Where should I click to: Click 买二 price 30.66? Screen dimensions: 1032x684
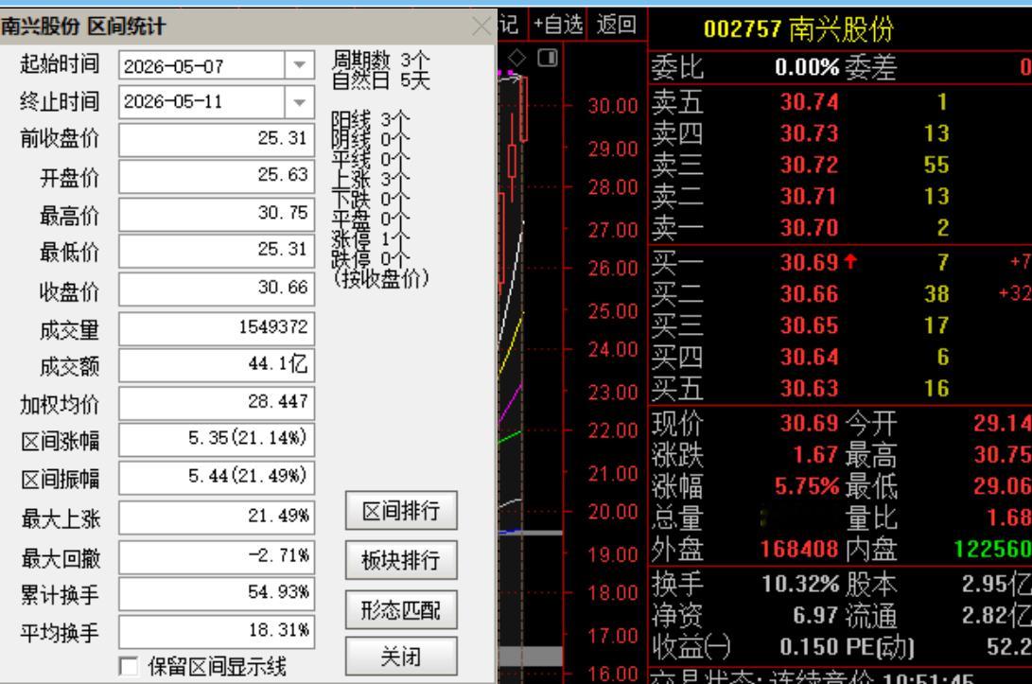click(x=810, y=293)
